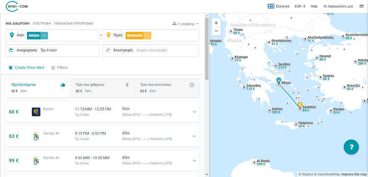Zoom out on the map
This screenshot has width=368, height=177.
pyautogui.click(x=216, y=31)
